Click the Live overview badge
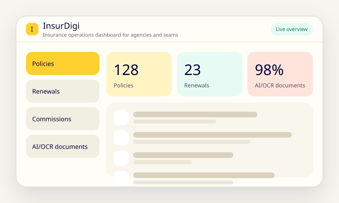The height and width of the screenshot is (203, 339). click(292, 29)
